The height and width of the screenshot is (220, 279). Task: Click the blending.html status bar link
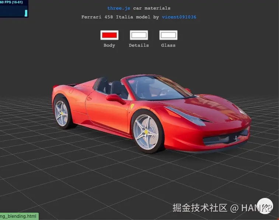[x=19, y=216]
